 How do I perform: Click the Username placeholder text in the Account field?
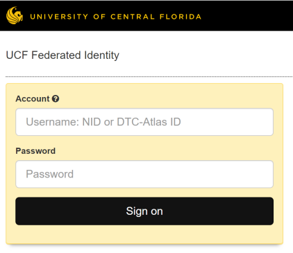[103, 122]
